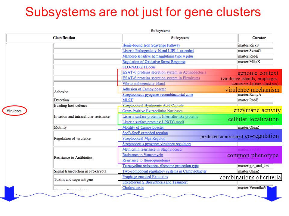289x216 pixels.
Task: Open Listeria Pathogenicity Island LIPI-1 extended
Action: [158, 51]
